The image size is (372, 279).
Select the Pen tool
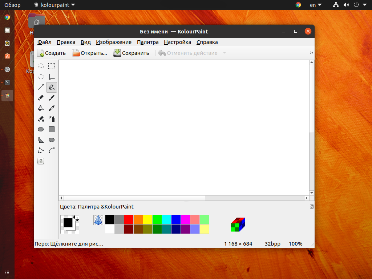coord(52,87)
